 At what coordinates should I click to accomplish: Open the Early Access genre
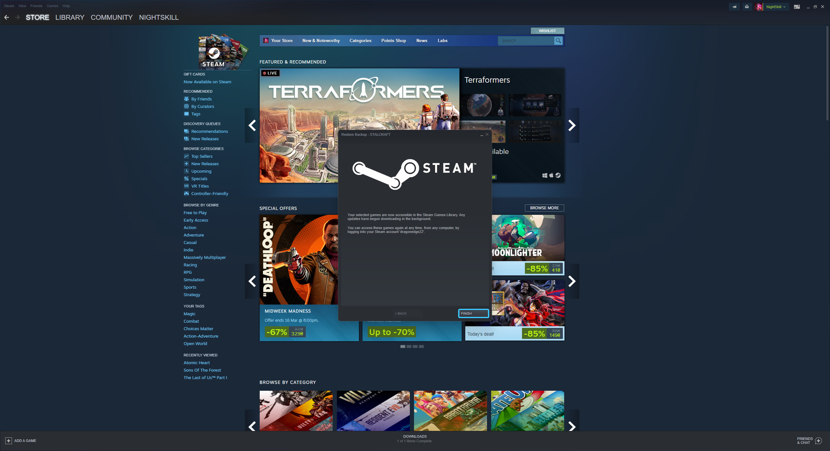pos(196,220)
